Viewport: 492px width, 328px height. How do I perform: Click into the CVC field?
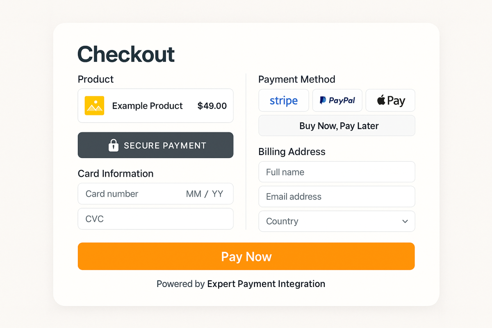tap(155, 219)
